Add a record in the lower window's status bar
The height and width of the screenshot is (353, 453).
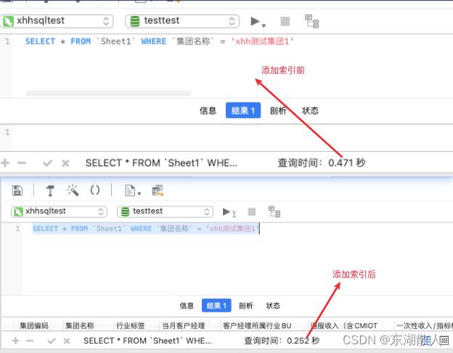15,341
